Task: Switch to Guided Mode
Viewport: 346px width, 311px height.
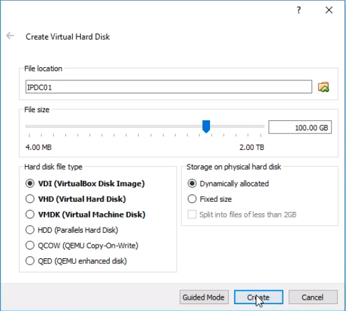Action: point(204,297)
